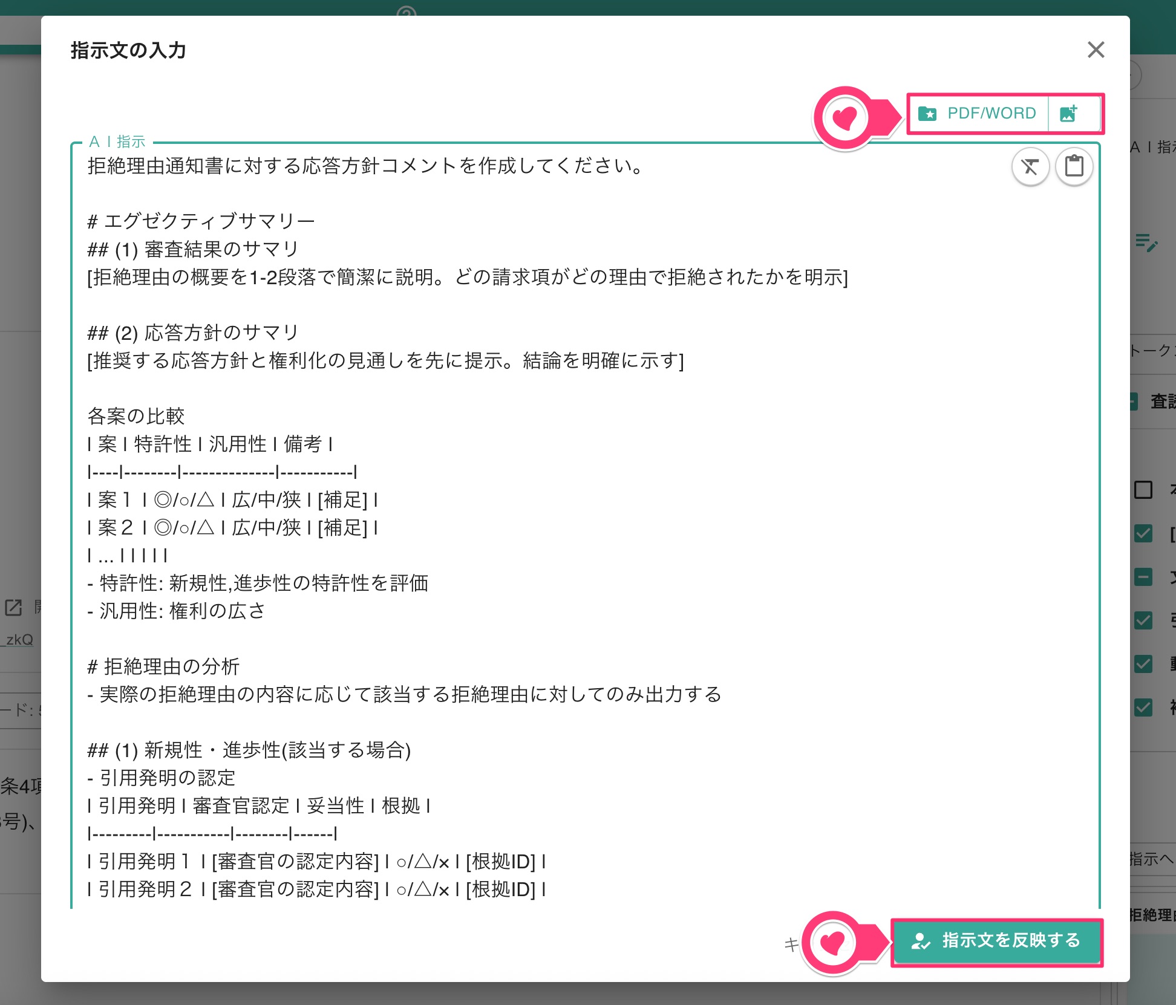Click inside the AI指示 text area
This screenshot has width=1176, height=1005.
pos(585,526)
